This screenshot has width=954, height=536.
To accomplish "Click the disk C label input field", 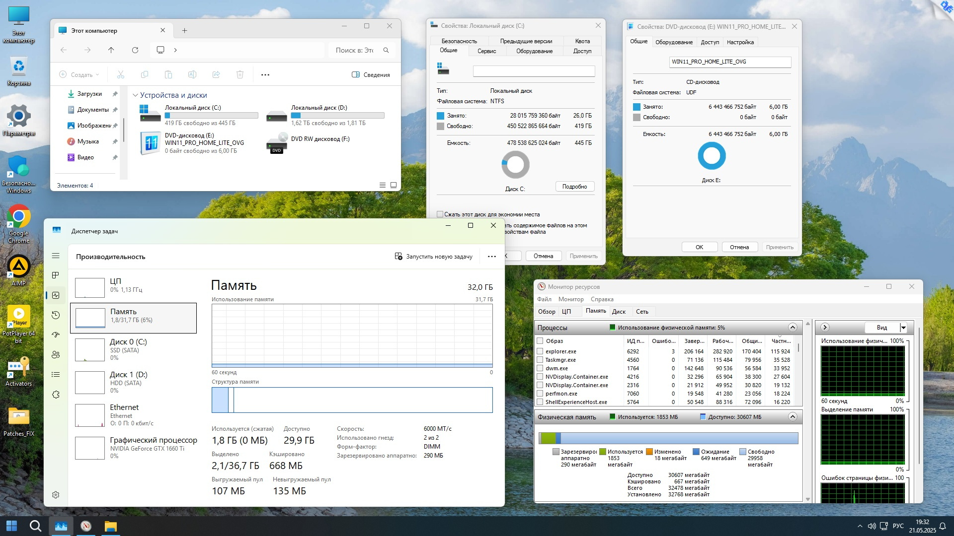I will 534,71.
